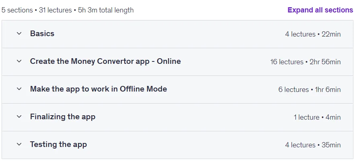355x161 pixels.
Task: Open the Testing the app chevron arrow
Action: 19,144
